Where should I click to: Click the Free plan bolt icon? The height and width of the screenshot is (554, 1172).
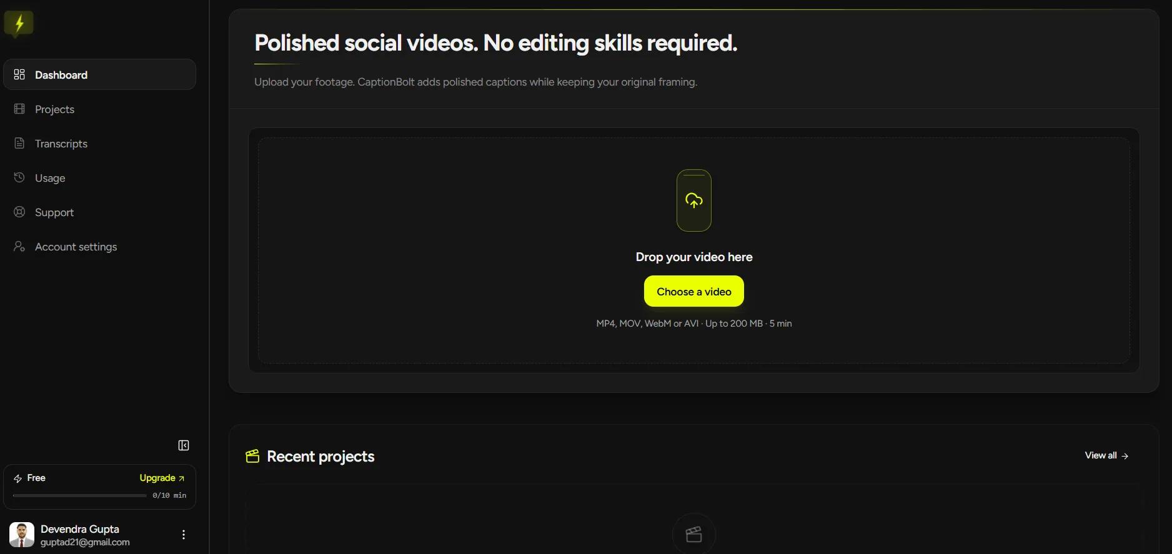click(17, 478)
